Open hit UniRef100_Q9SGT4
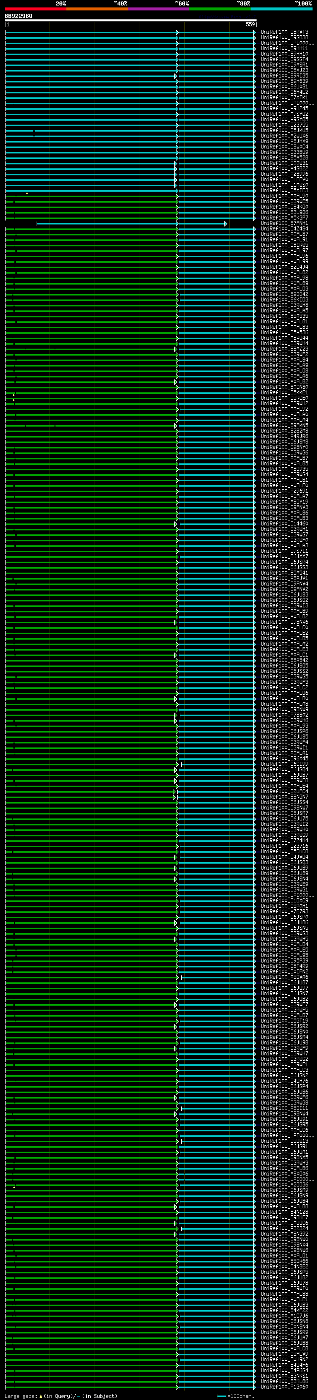The image size is (317, 1400). [x=284, y=59]
